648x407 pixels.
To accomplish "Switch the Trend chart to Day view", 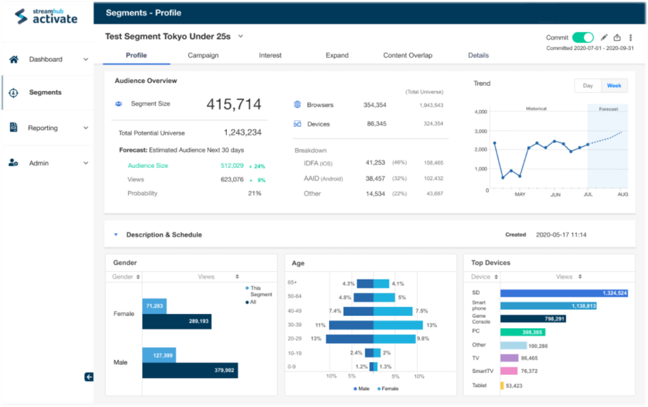I will tap(588, 86).
